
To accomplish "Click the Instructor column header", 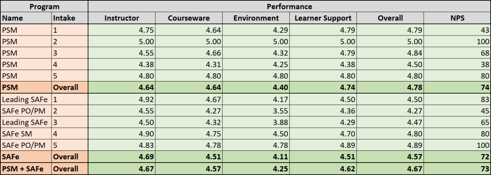I will [x=122, y=18].
